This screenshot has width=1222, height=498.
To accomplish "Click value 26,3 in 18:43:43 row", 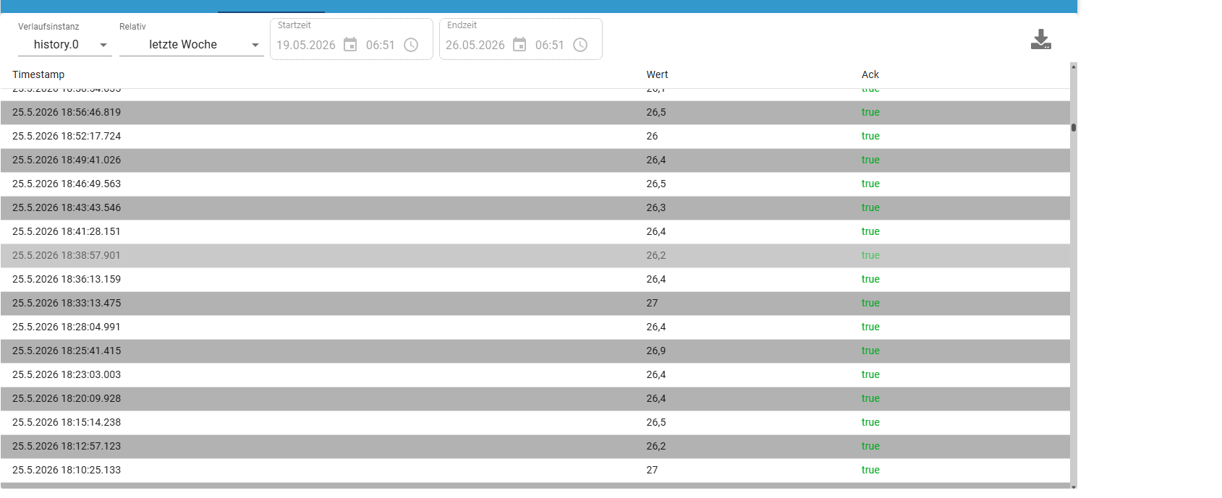I will pos(656,207).
